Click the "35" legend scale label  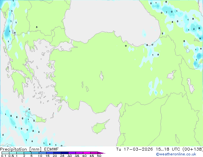(77, 156)
